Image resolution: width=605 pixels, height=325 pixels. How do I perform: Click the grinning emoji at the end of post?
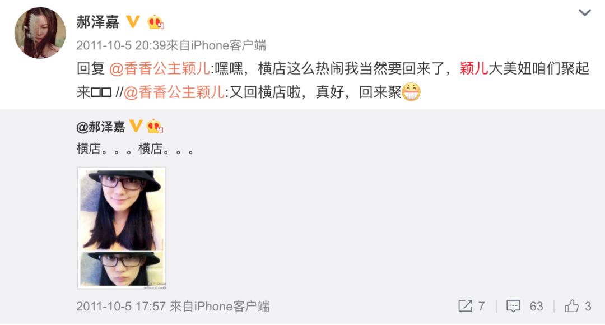(x=411, y=92)
